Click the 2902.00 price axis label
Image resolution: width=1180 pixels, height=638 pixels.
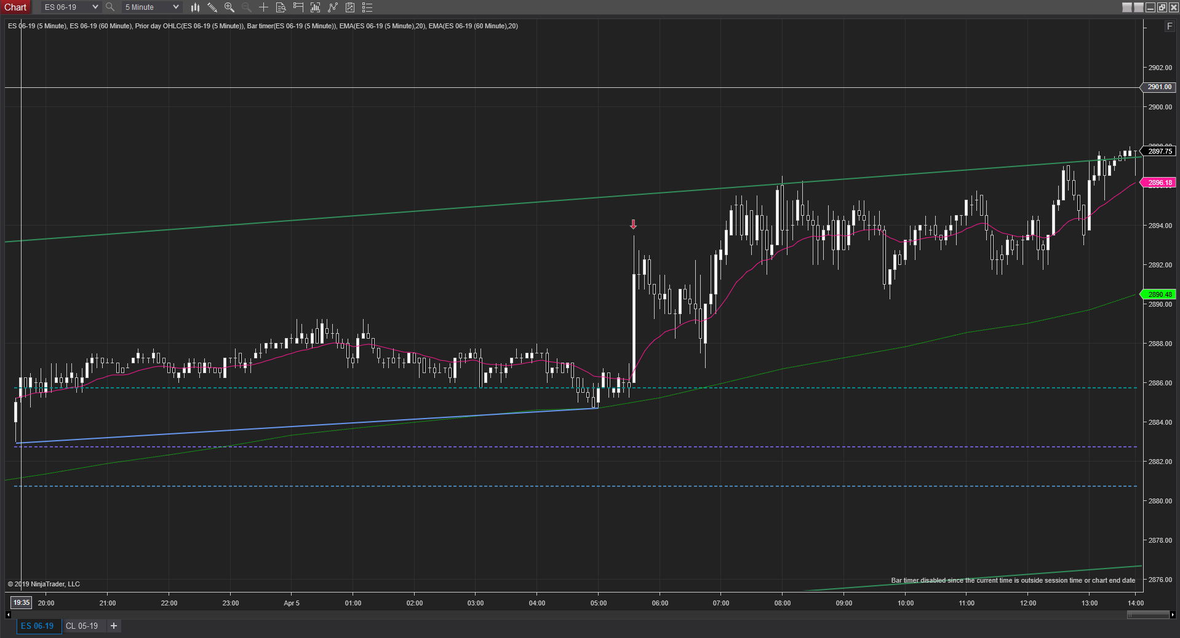(1160, 68)
